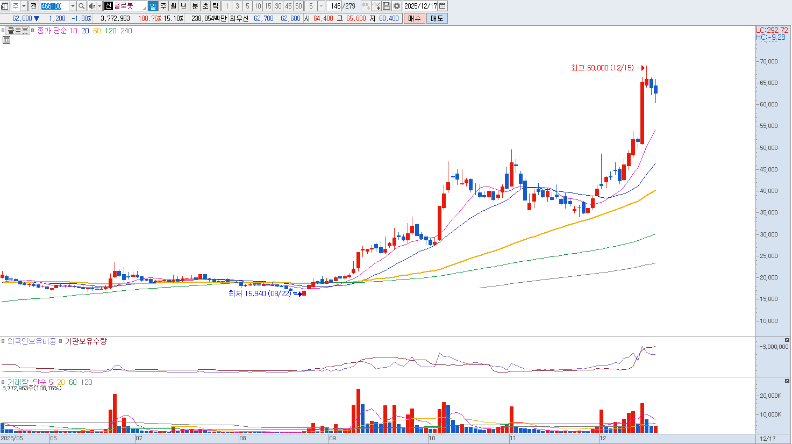Click the floppy disk save icon
This screenshot has width=792, height=444.
387,6
